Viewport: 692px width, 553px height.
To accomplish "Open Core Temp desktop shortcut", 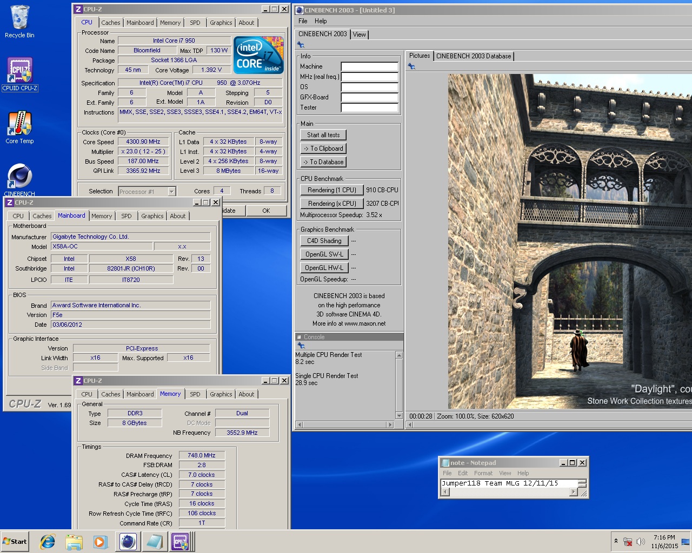I will (19, 127).
